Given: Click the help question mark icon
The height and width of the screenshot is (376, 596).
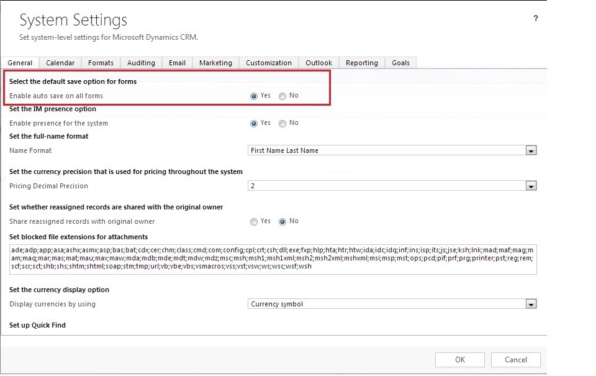Looking at the screenshot, I should click(x=536, y=19).
